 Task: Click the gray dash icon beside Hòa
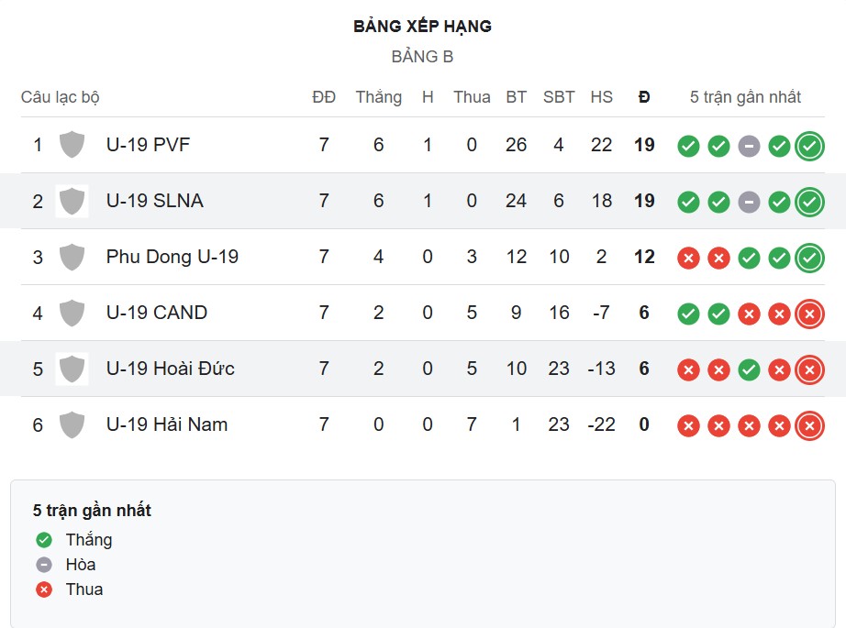pyautogui.click(x=42, y=565)
